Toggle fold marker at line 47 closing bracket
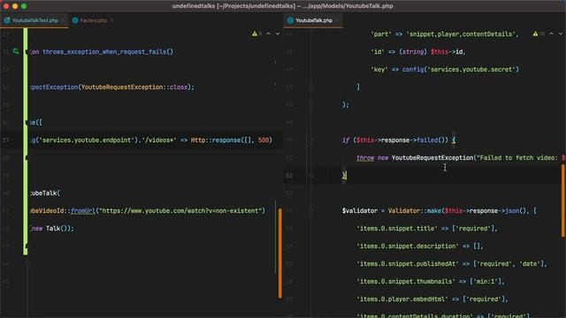 tap(310, 87)
